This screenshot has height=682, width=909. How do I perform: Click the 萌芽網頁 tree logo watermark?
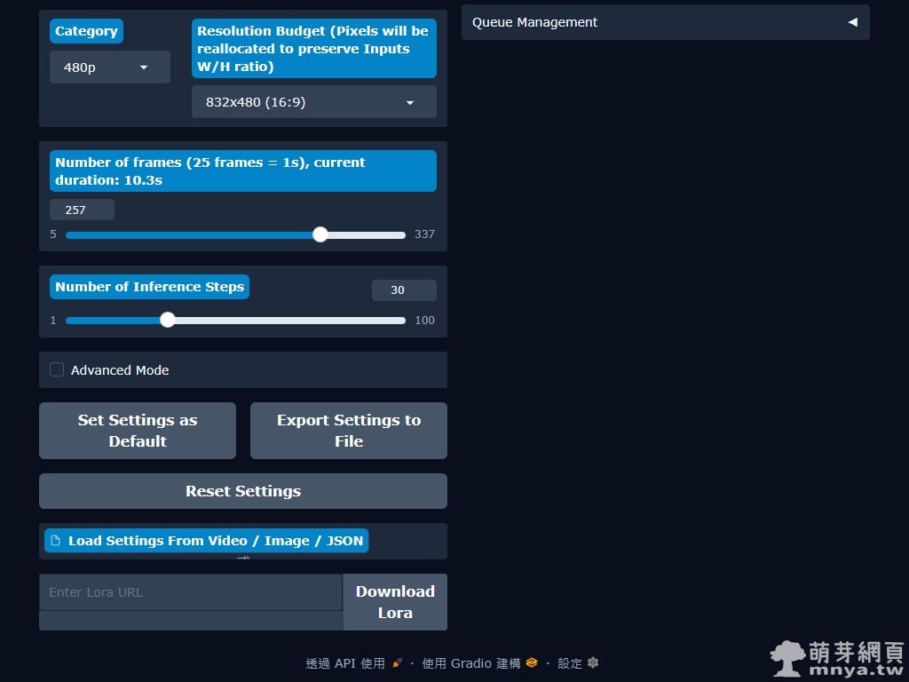(787, 659)
